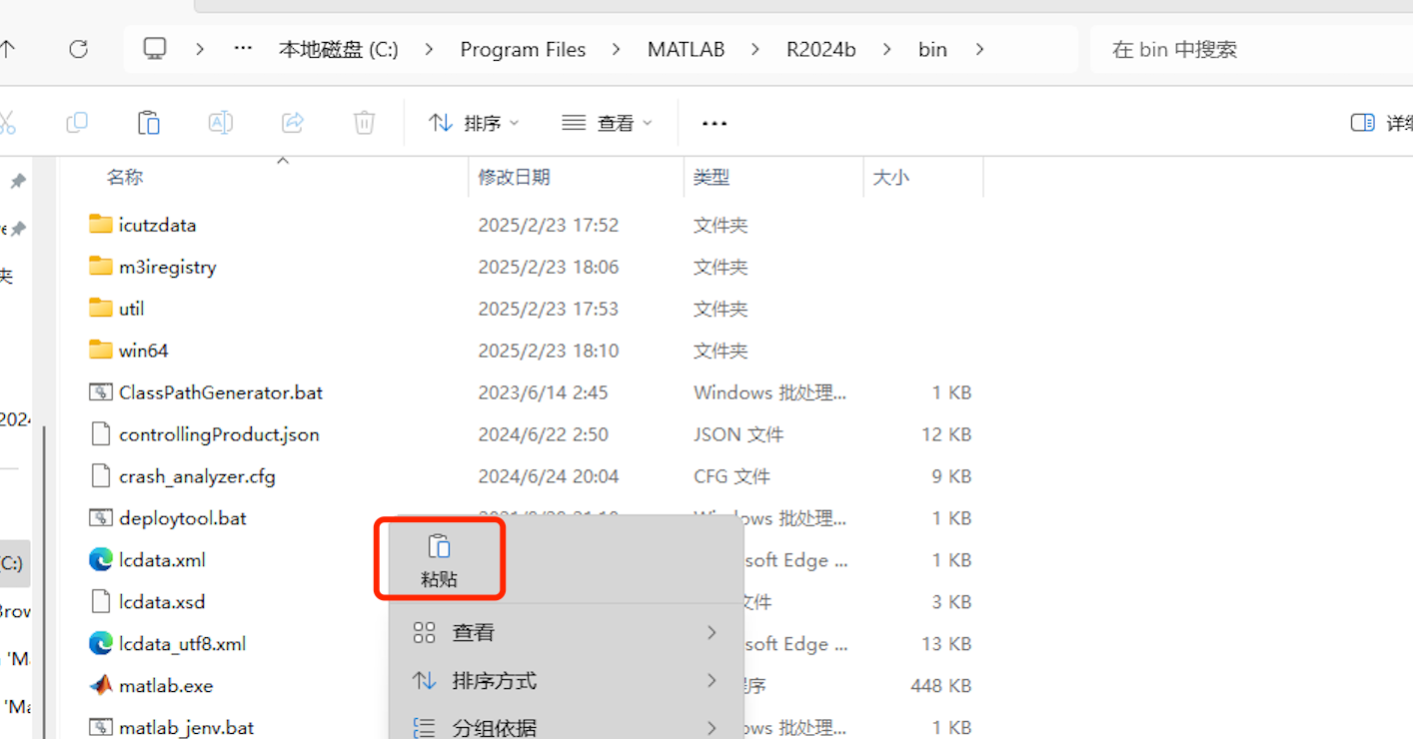Expand the chevron after 本地磁盘 (C:) in the path

(x=430, y=49)
